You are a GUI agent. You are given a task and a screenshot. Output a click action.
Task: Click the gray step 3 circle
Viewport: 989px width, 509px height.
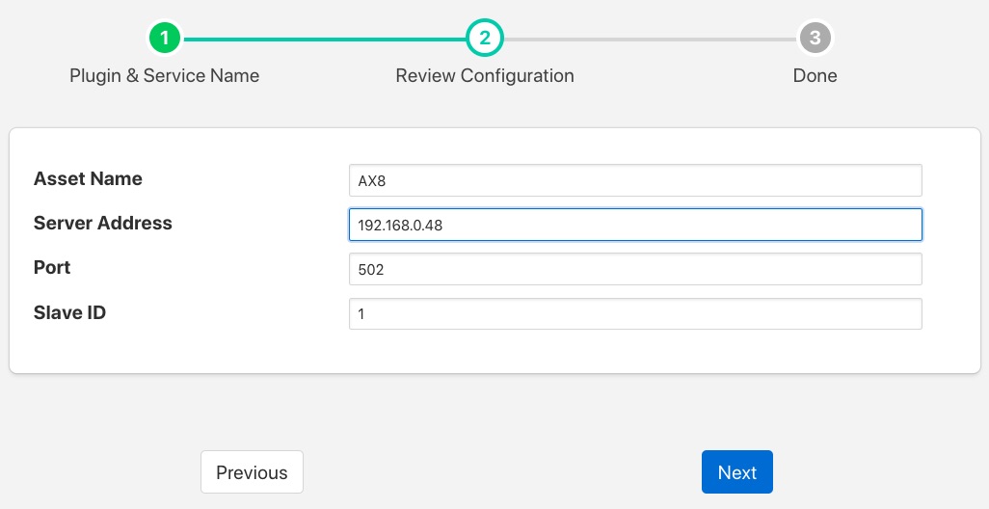point(815,39)
